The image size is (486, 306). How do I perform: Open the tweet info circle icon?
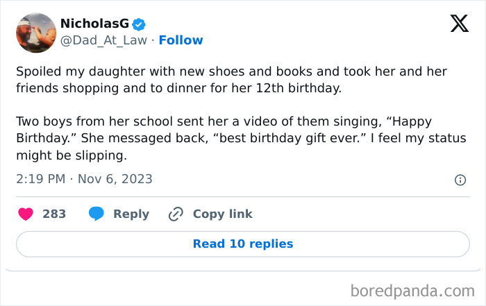pyautogui.click(x=460, y=180)
